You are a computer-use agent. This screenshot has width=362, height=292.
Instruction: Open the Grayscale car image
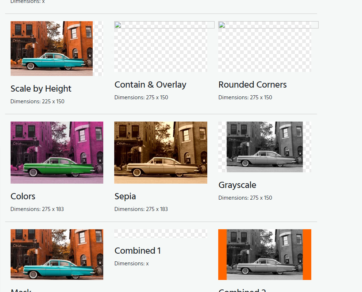pos(265,147)
